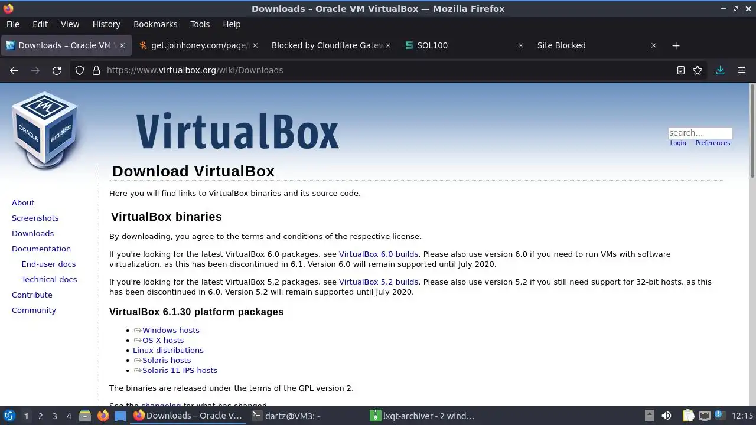This screenshot has width=756, height=425.
Task: Open the removable media tray icon
Action: [649, 416]
